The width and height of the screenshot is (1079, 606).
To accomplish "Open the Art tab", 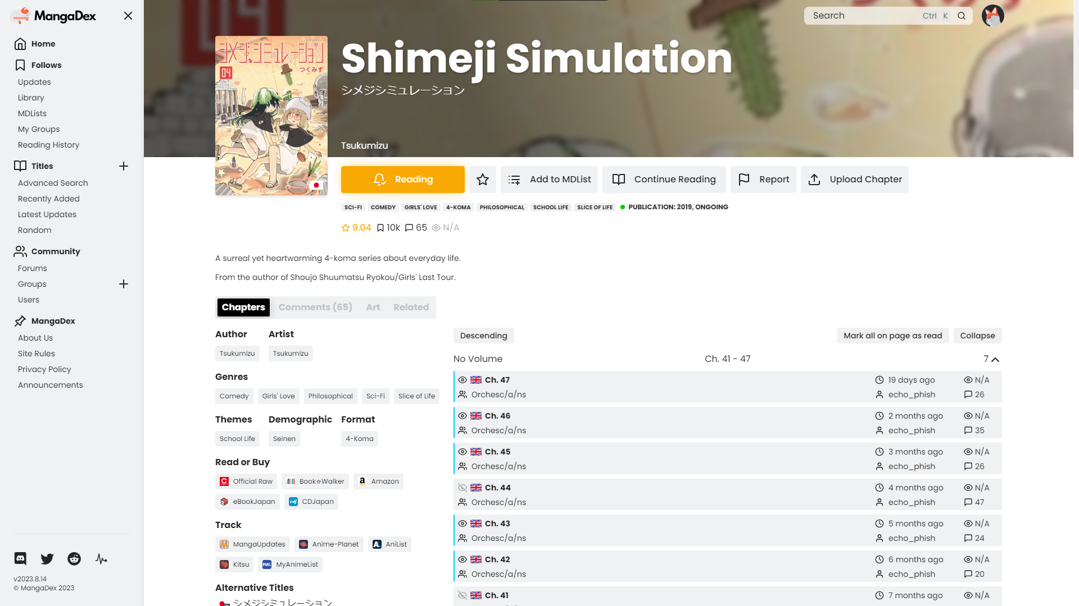I will tap(373, 307).
